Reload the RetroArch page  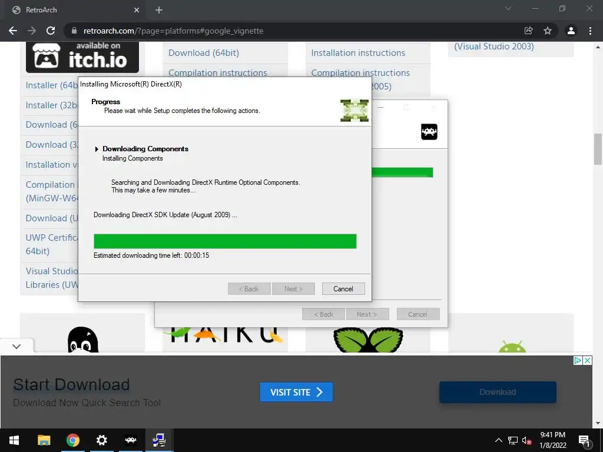51,31
